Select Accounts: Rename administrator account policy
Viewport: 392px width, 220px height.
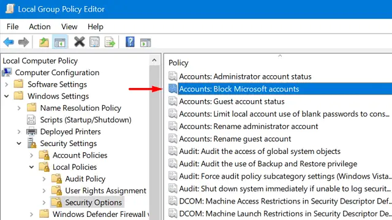tap(249, 127)
